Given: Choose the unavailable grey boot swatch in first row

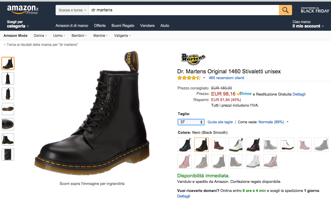Looking at the screenshot, I should point(270,145).
